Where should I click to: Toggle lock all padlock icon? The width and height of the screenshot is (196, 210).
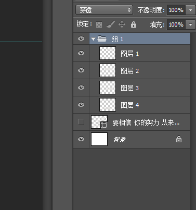(134, 24)
